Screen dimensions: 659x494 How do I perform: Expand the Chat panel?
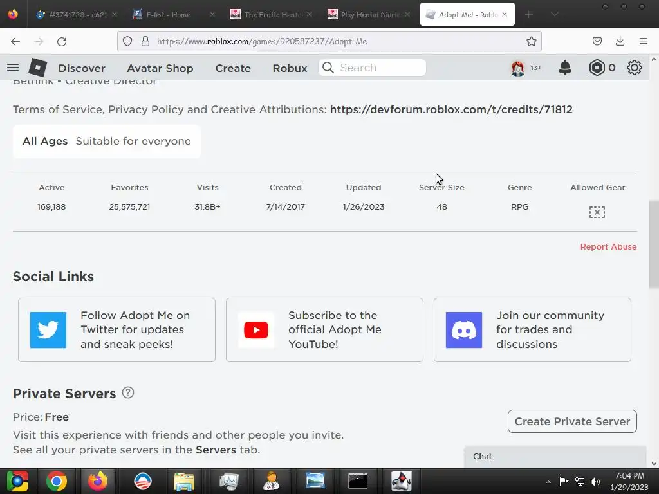(555, 457)
